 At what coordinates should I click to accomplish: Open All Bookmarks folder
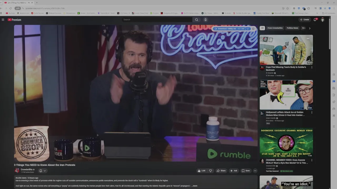[x=329, y=13]
